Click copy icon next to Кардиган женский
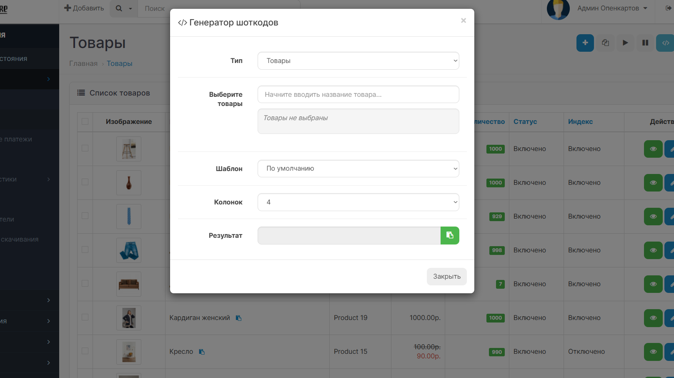This screenshot has width=674, height=378. pyautogui.click(x=238, y=318)
